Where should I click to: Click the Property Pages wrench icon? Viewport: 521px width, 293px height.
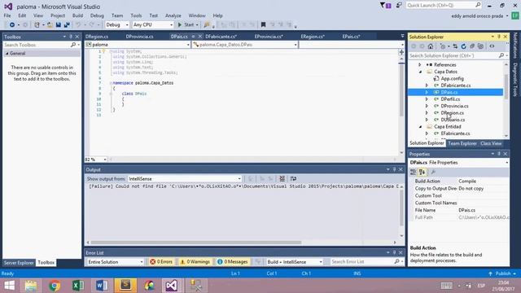(x=433, y=172)
